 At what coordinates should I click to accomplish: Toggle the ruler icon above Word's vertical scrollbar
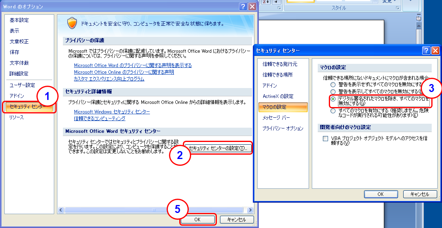(419, 18)
